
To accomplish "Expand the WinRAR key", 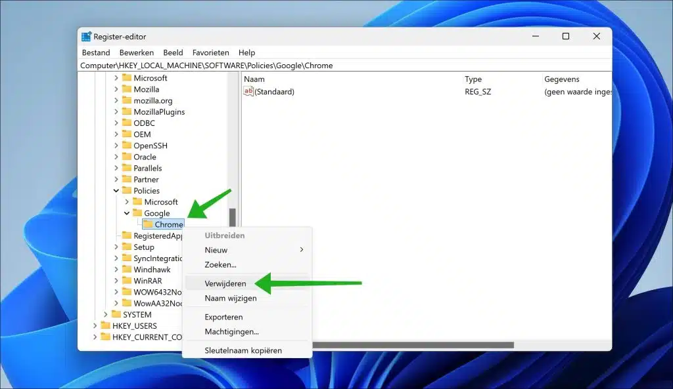I will tap(116, 281).
